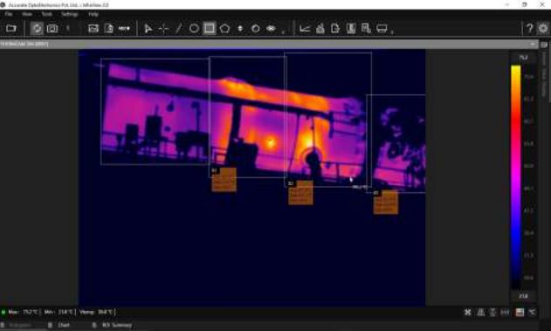
Task: Toggle the rectangle ROI tool
Action: [210, 29]
